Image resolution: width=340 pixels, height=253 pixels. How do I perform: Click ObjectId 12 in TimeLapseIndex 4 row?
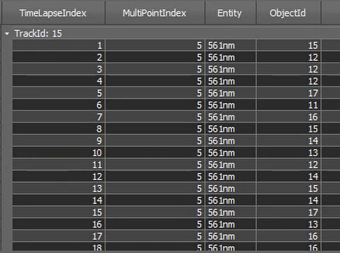click(x=289, y=81)
